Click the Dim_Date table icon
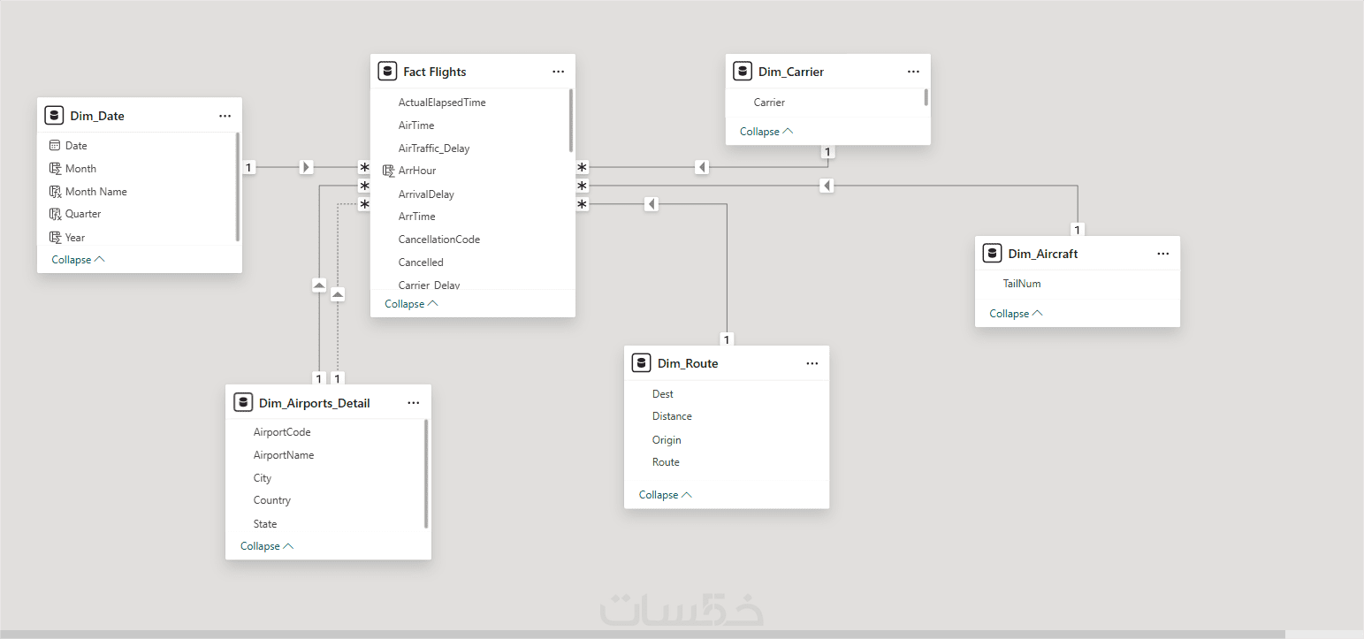 54,116
